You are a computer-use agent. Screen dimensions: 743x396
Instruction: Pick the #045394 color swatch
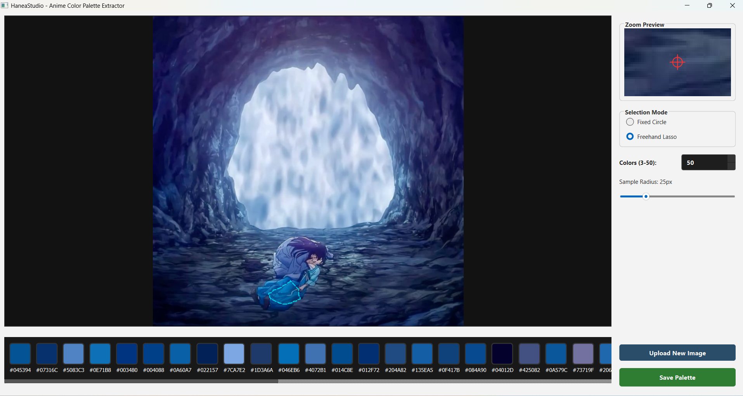20,353
